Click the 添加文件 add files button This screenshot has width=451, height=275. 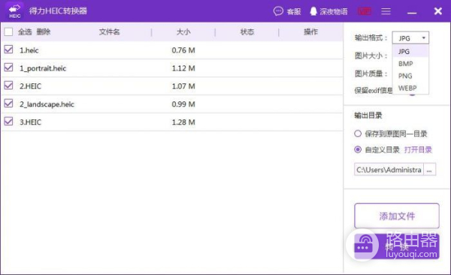click(x=397, y=216)
